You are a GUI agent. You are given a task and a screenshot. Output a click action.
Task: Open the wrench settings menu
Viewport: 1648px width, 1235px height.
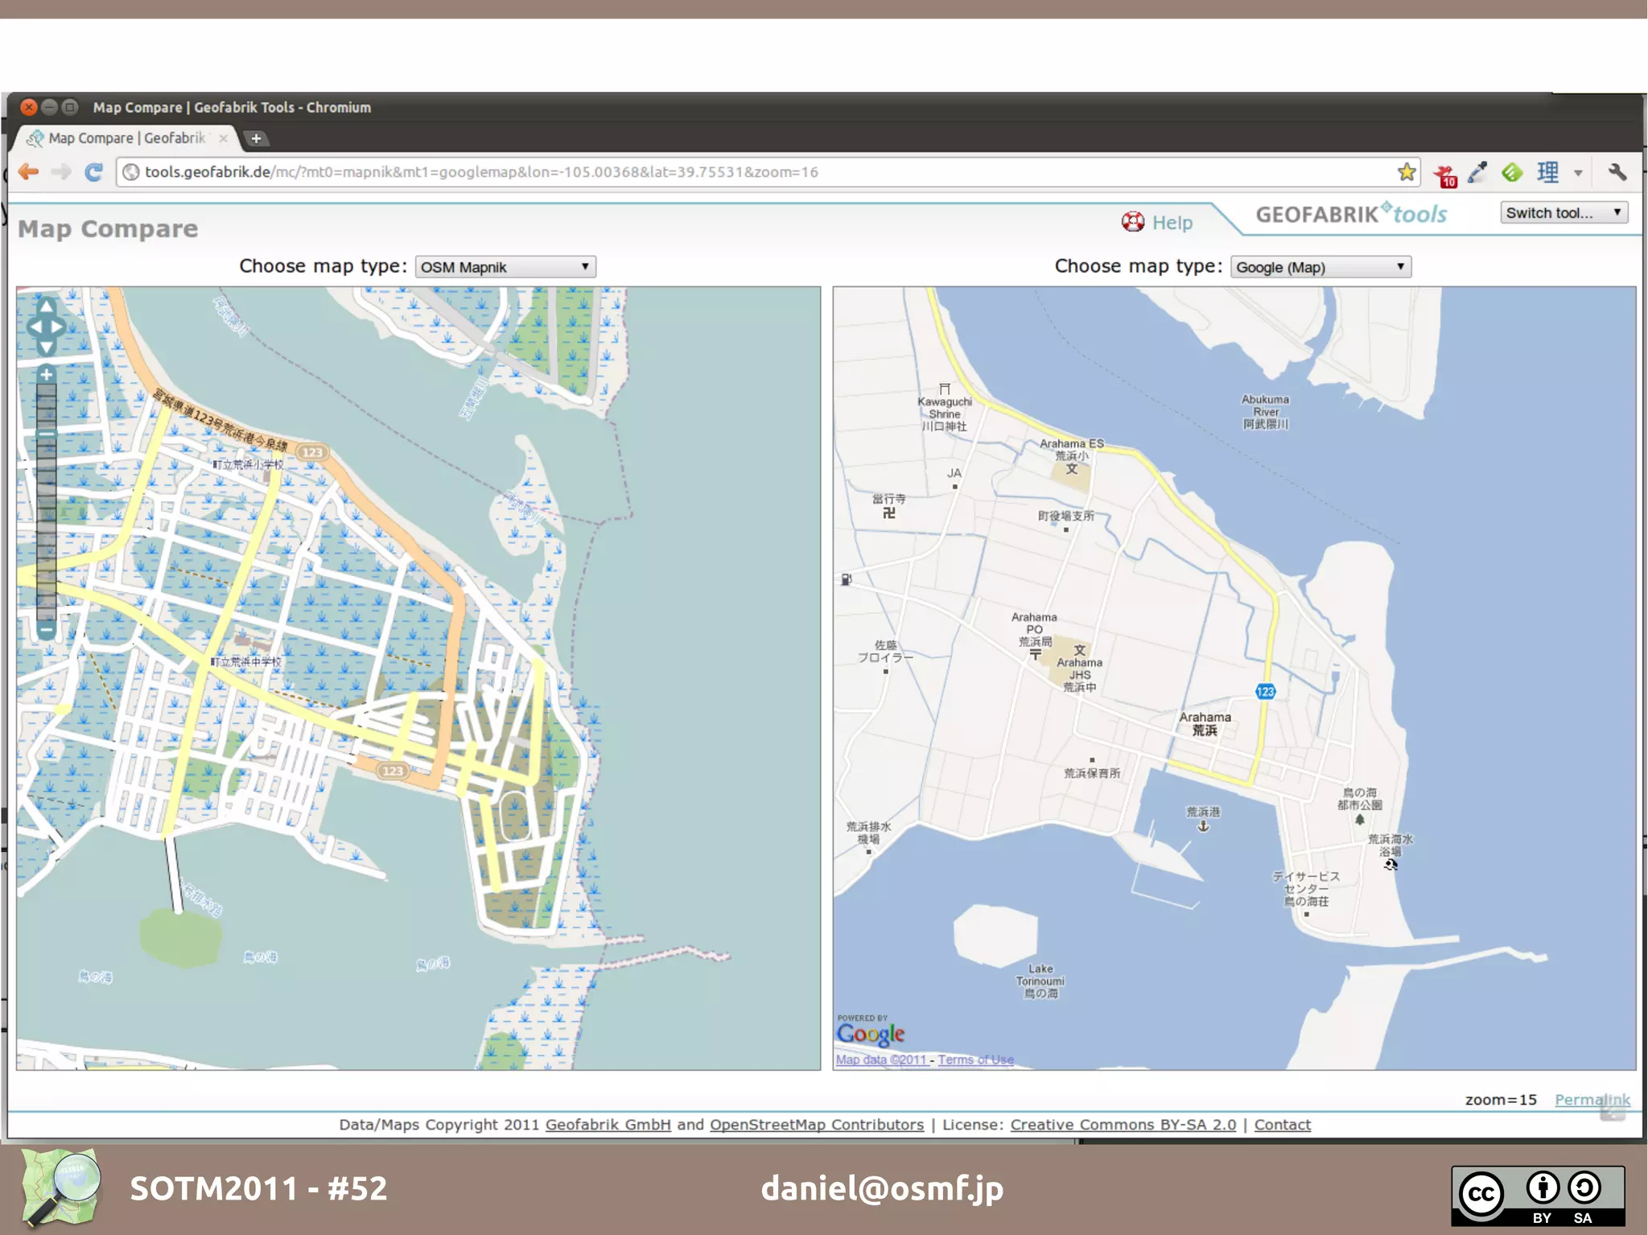coord(1617,172)
